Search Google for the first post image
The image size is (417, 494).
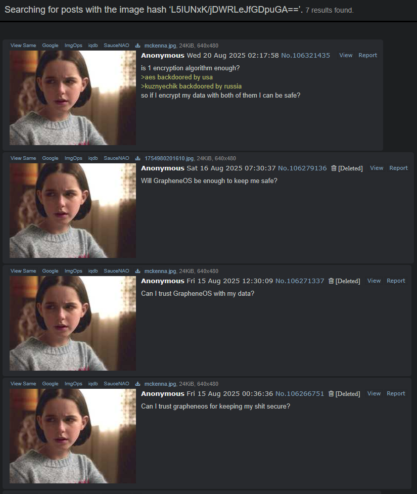tap(51, 46)
